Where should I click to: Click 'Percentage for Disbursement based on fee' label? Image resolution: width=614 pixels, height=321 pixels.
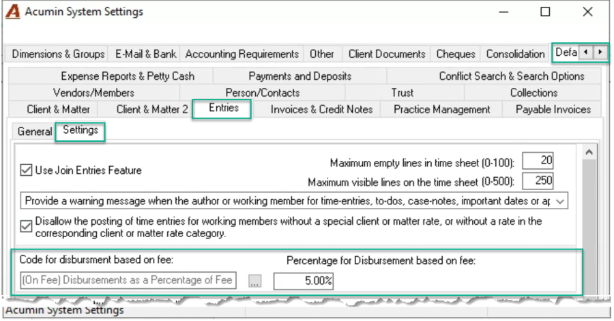[381, 260]
